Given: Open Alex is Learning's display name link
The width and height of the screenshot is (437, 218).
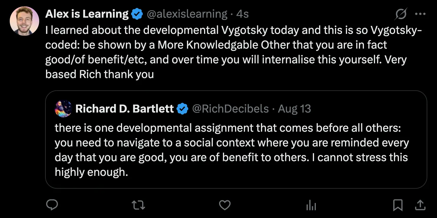Looking at the screenshot, I should (87, 14).
